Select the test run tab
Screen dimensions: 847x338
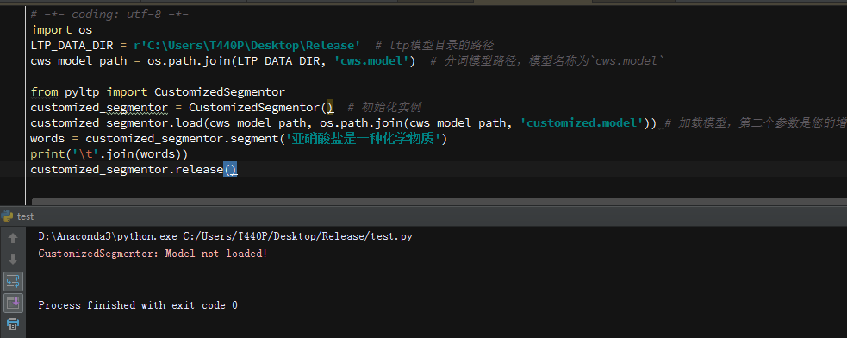pyautogui.click(x=18, y=216)
